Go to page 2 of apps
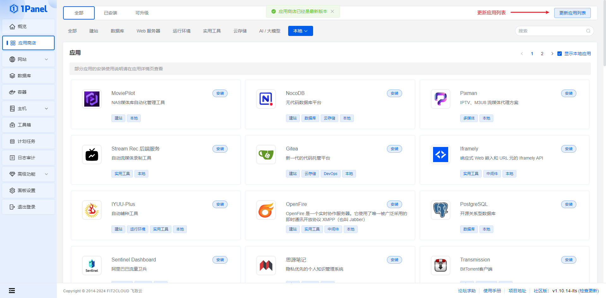Viewport: 606px width, 298px height. pyautogui.click(x=542, y=54)
